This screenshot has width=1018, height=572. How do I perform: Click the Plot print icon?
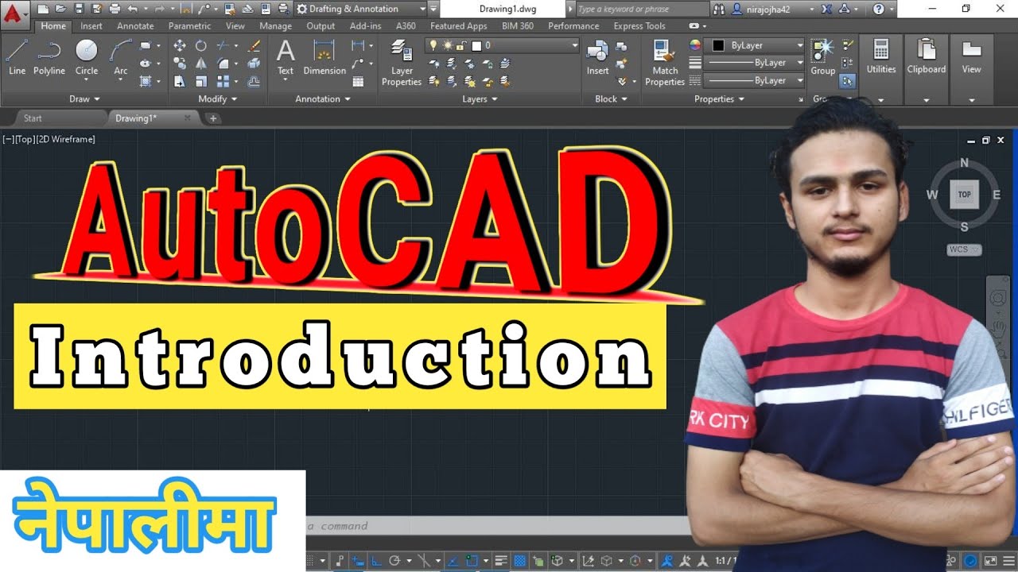point(115,9)
